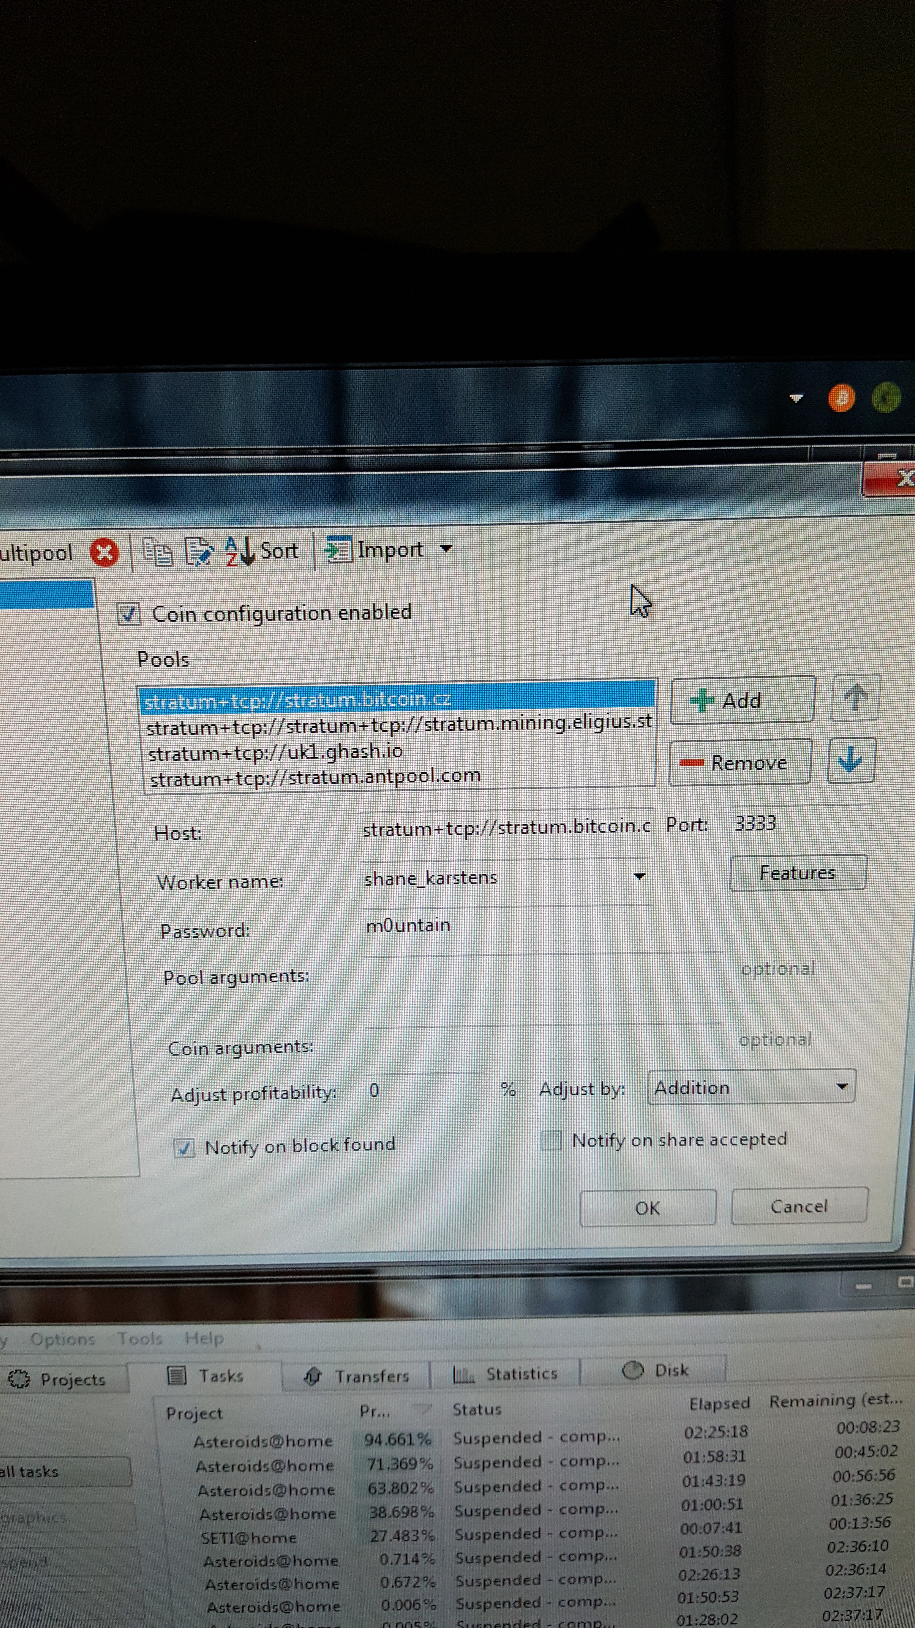Click the paste/edit configuration icon

[x=200, y=551]
